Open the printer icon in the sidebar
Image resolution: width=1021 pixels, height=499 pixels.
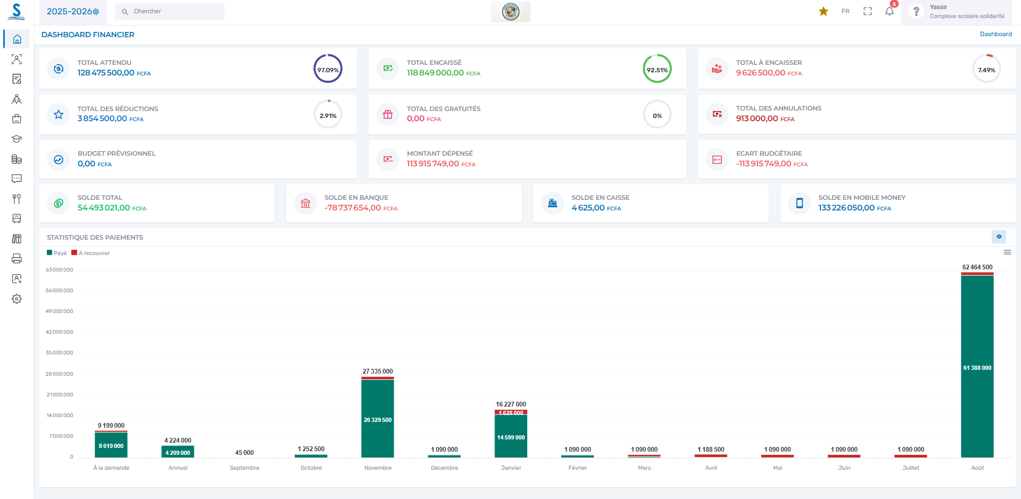click(16, 258)
